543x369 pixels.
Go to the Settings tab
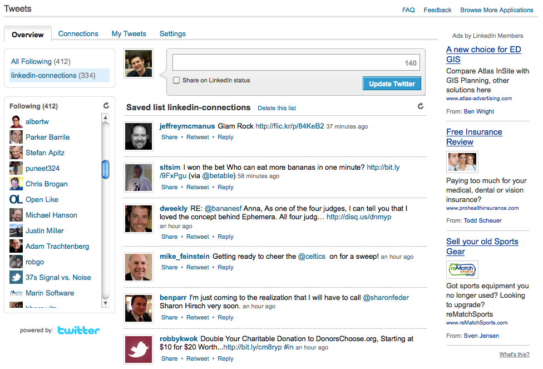tap(172, 34)
